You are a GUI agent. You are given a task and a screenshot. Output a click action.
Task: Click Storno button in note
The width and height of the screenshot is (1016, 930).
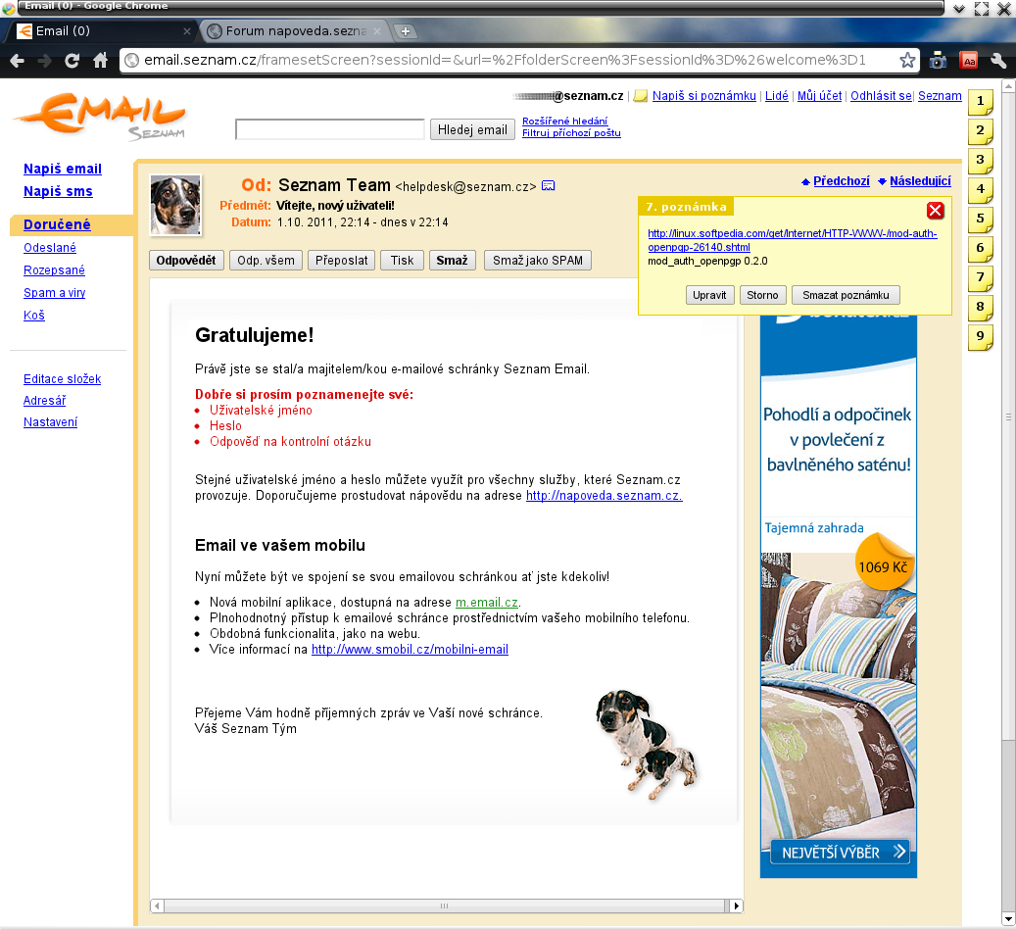click(762, 296)
